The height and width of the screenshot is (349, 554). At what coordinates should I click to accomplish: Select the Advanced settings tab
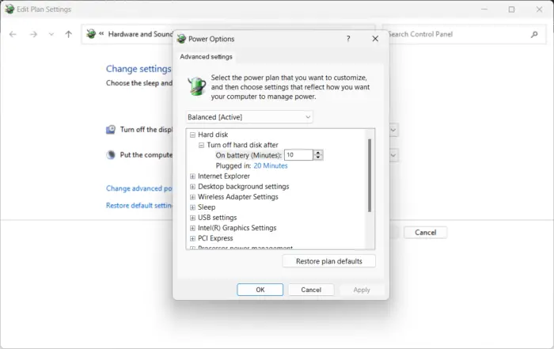click(x=206, y=56)
